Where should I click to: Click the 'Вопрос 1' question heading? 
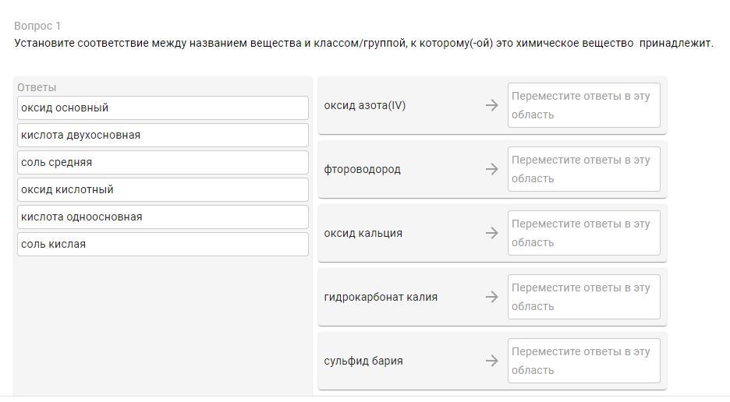pyautogui.click(x=37, y=26)
